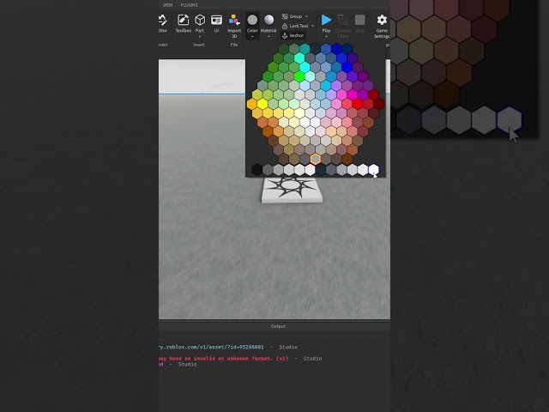Toggle the Anchor setting

pos(293,35)
